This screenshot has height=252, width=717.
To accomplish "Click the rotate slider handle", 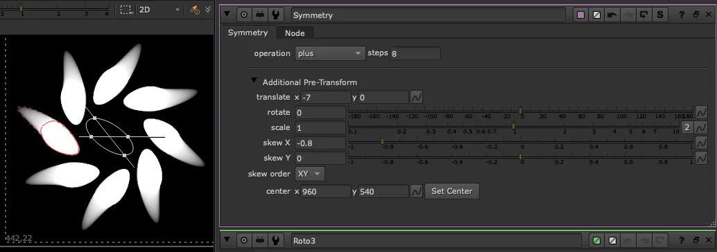I will click(520, 111).
